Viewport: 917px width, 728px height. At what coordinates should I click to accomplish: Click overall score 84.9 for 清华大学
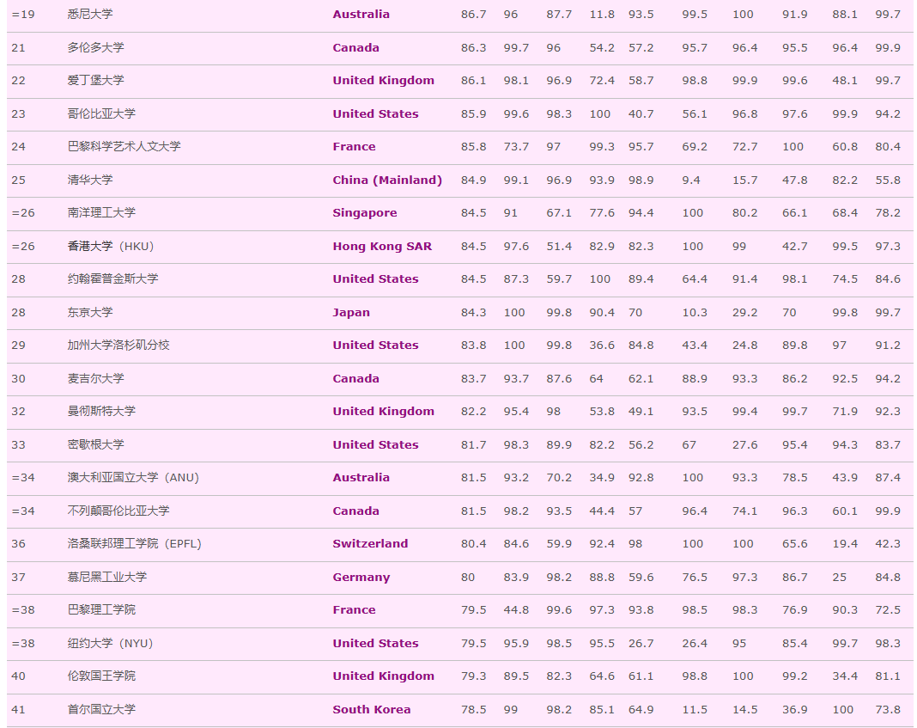tap(473, 180)
